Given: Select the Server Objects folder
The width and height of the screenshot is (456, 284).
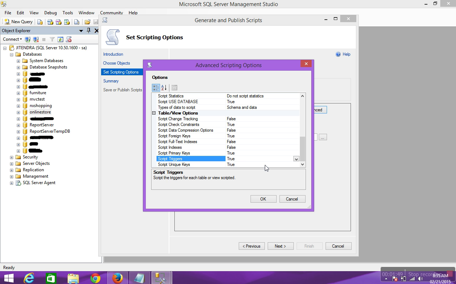Looking at the screenshot, I should click(x=36, y=163).
